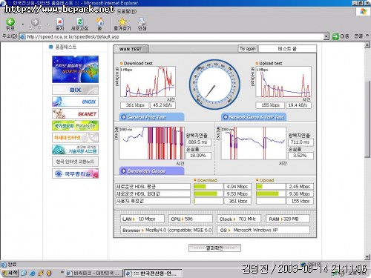The image size is (371, 278).
Task: Click the Try again button
Action: [247, 48]
